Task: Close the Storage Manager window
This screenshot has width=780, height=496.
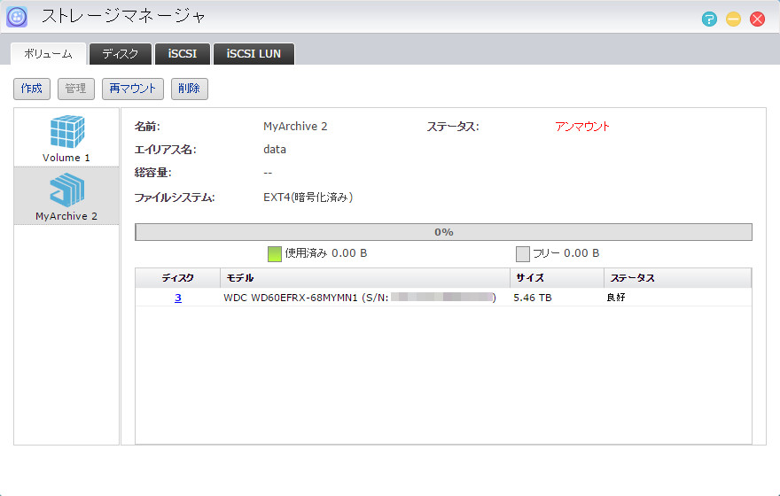Action: click(x=757, y=19)
